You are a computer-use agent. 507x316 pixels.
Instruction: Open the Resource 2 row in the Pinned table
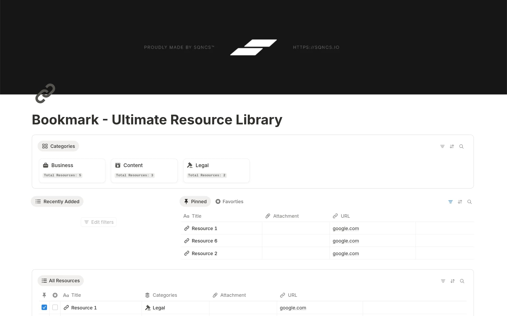click(204, 253)
